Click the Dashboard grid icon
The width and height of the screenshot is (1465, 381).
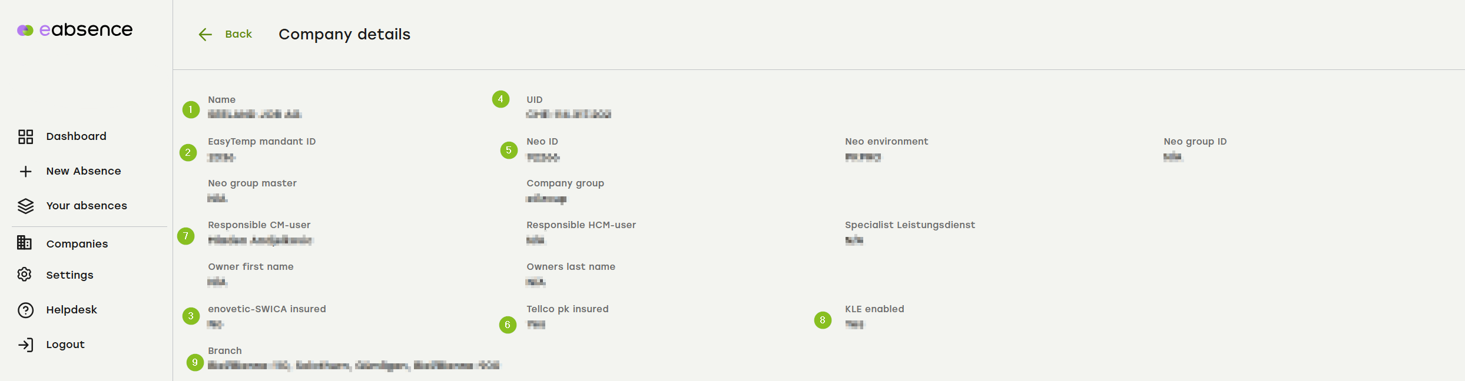coord(25,136)
